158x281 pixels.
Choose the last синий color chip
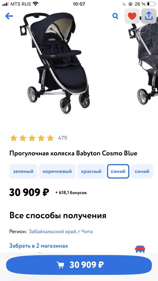[x=142, y=171]
